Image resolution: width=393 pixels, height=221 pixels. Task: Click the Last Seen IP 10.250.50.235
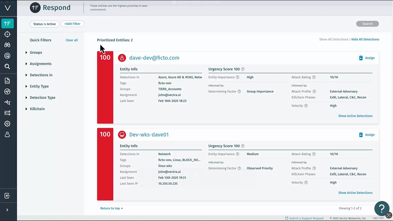(x=168, y=184)
